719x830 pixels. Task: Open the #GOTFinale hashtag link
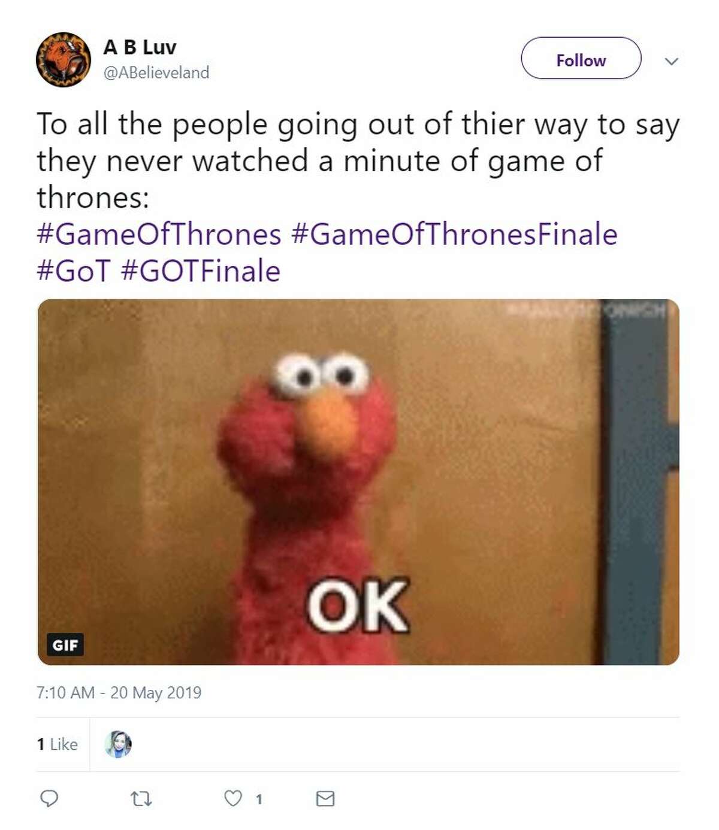click(201, 271)
